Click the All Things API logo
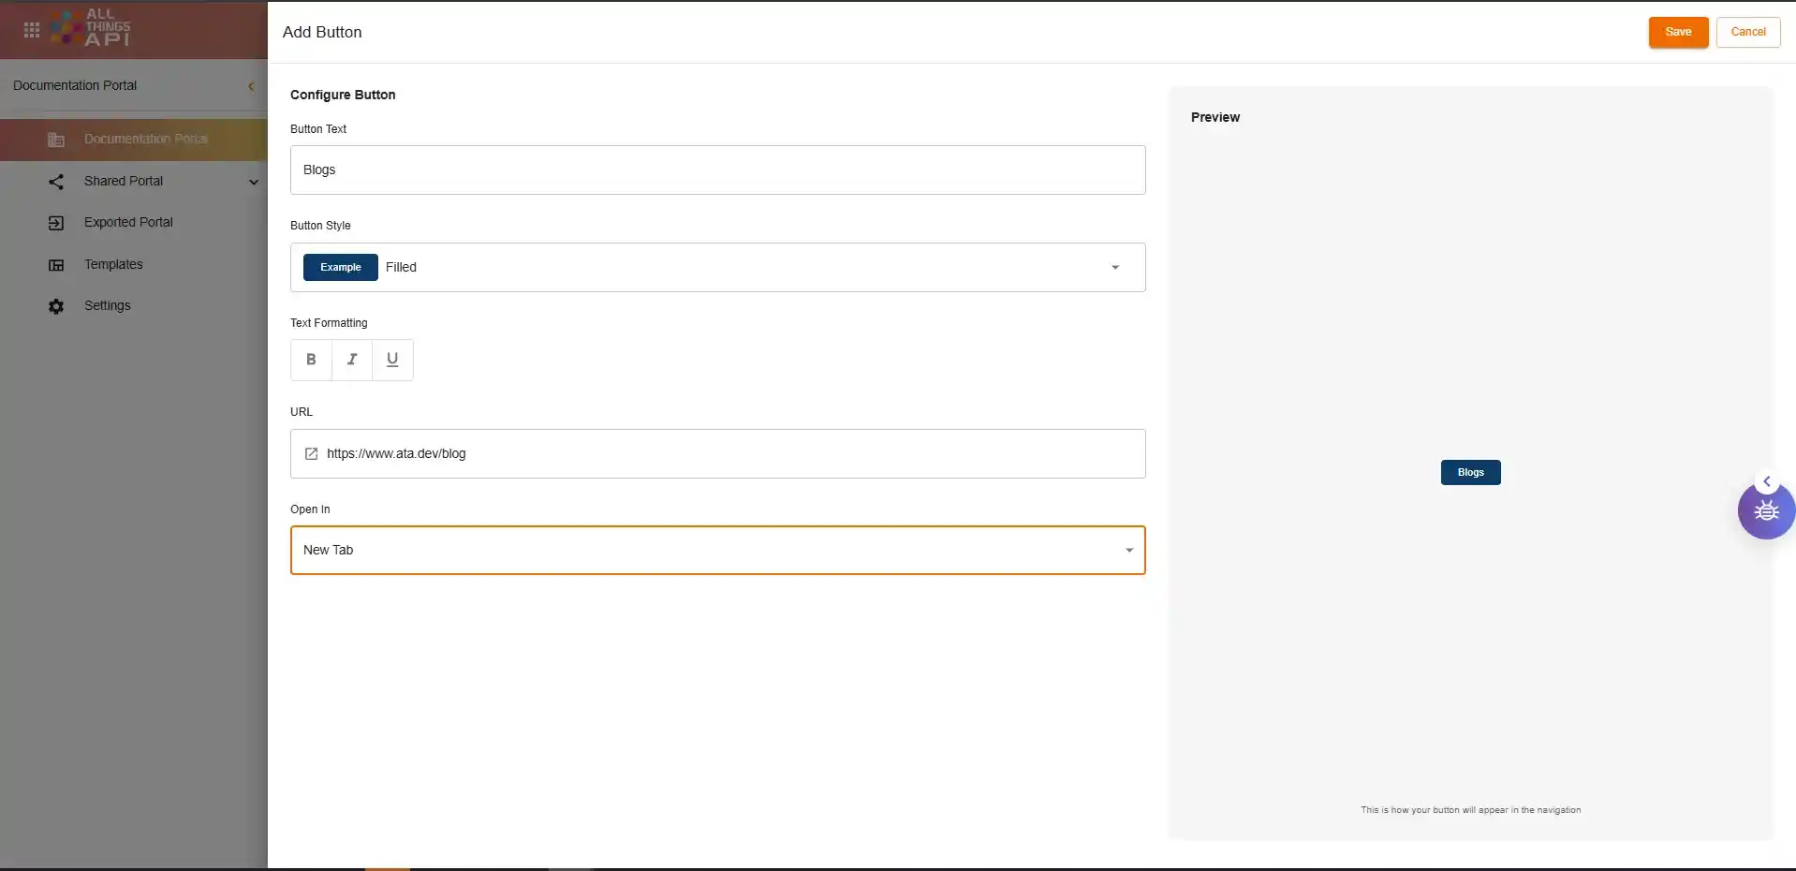 [92, 28]
